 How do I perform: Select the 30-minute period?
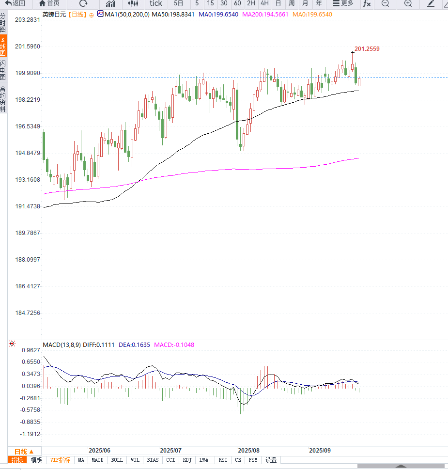point(224,3)
